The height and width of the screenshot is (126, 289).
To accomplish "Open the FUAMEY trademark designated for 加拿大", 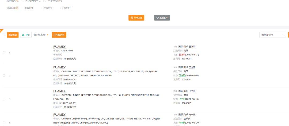I will pos(59,115).
